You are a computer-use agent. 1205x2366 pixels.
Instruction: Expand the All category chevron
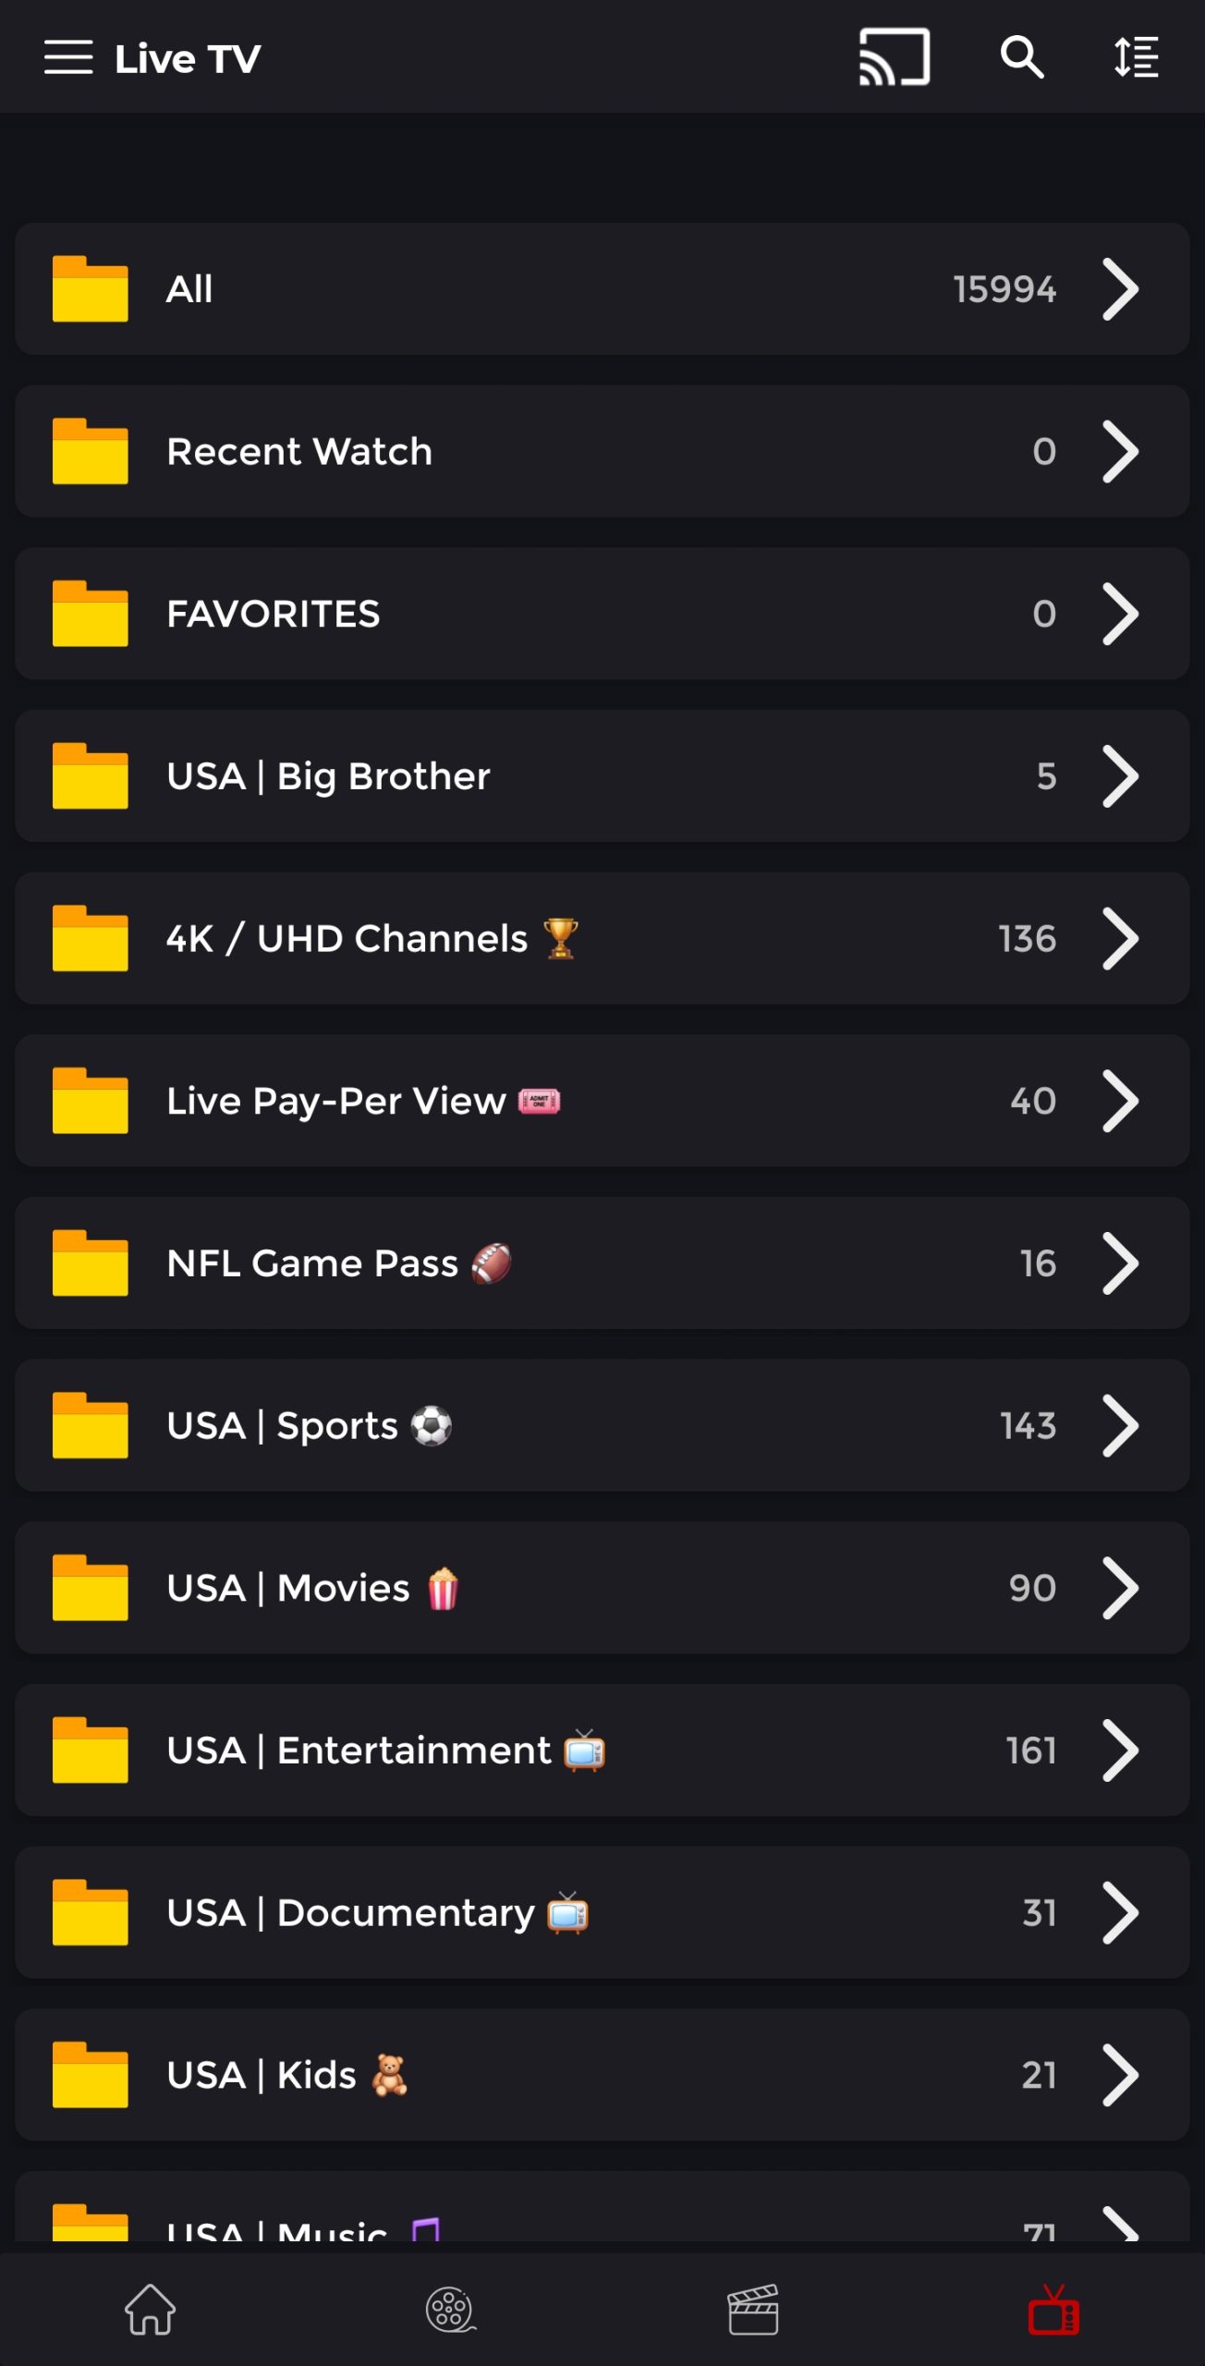1120,289
